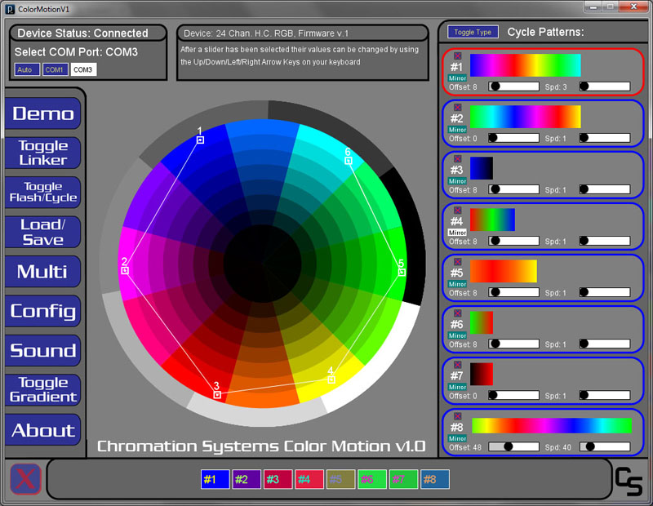Select color wheel marker 3

click(x=217, y=394)
